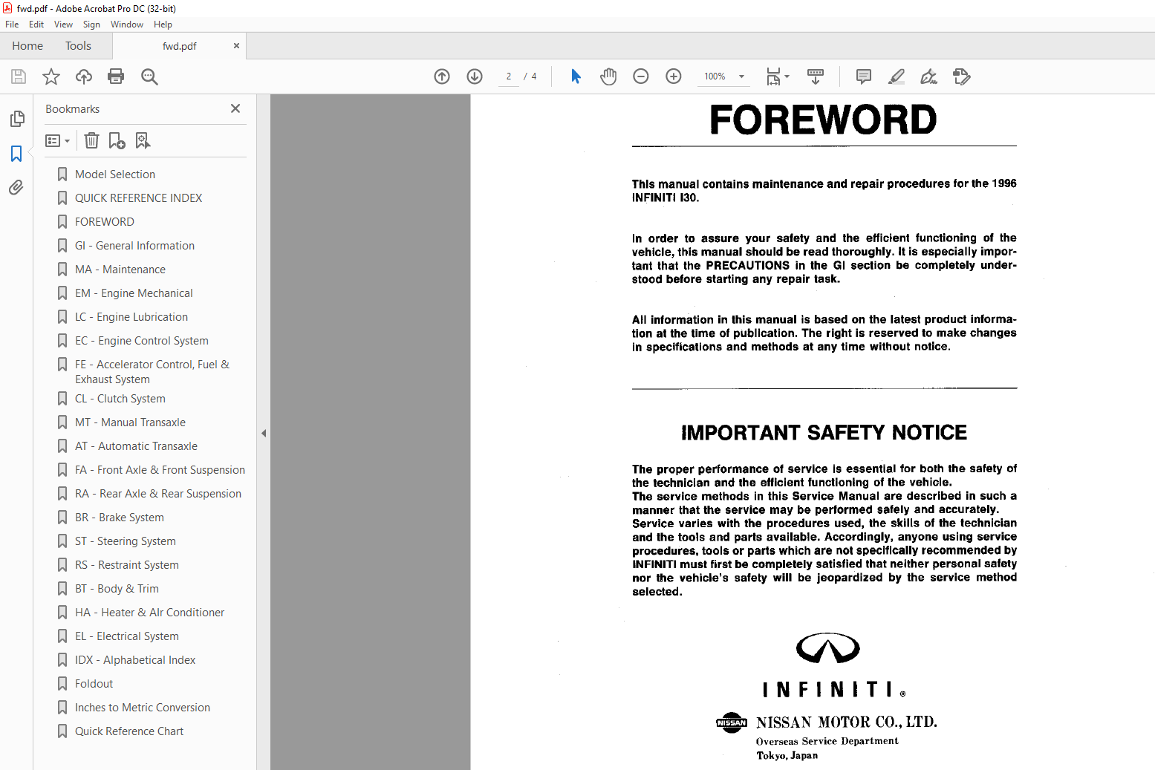Screen dimensions: 1155x770
Task: Click the scrolling mode toolbar icon
Action: point(816,76)
